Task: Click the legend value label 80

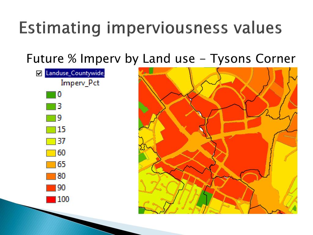Action: tap(61, 176)
